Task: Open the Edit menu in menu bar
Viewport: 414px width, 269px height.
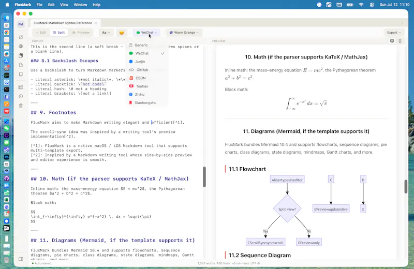Action: tap(51, 5)
